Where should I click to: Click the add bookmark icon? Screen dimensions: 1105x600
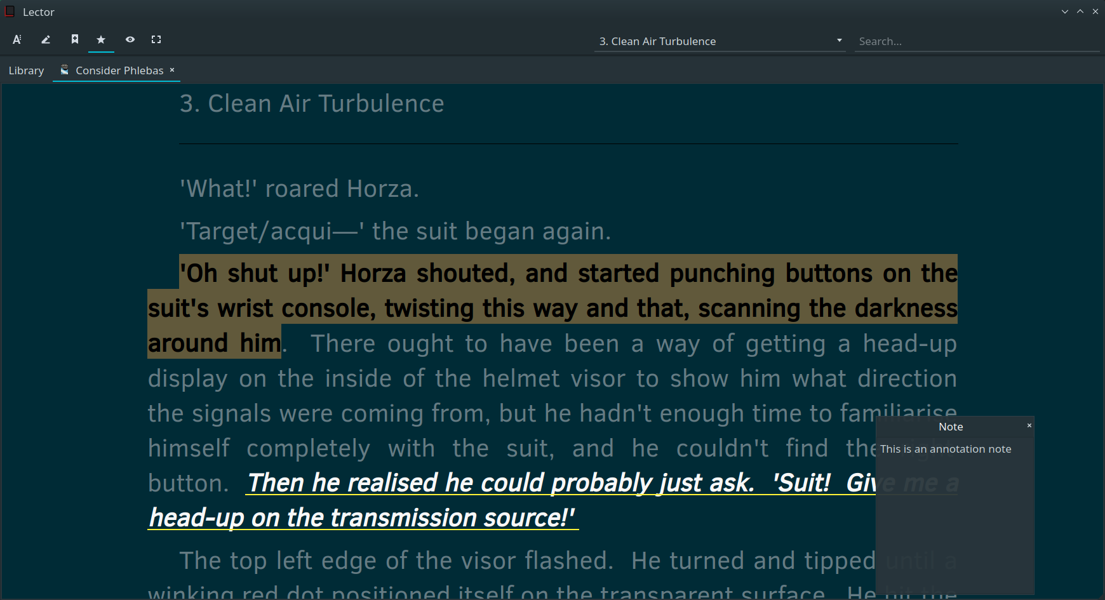point(75,40)
